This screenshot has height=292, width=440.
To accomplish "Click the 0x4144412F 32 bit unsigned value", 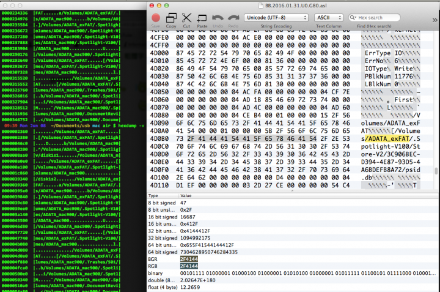I will coord(195,231).
